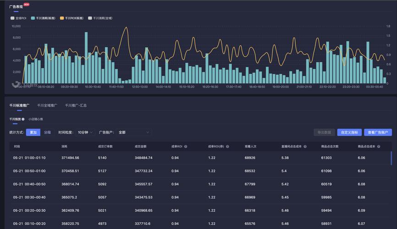Click the disabled 导出数据 button
Image resolution: width=397 pixels, height=229 pixels.
point(324,132)
